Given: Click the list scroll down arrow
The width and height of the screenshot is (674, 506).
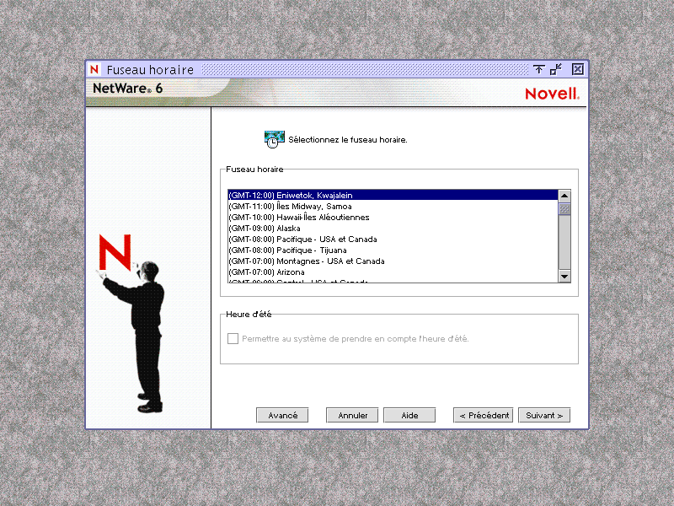Looking at the screenshot, I should (564, 277).
